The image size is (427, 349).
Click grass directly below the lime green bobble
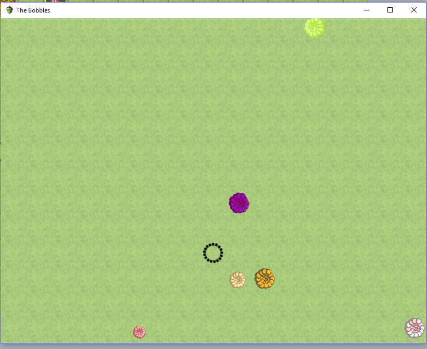[x=315, y=57]
